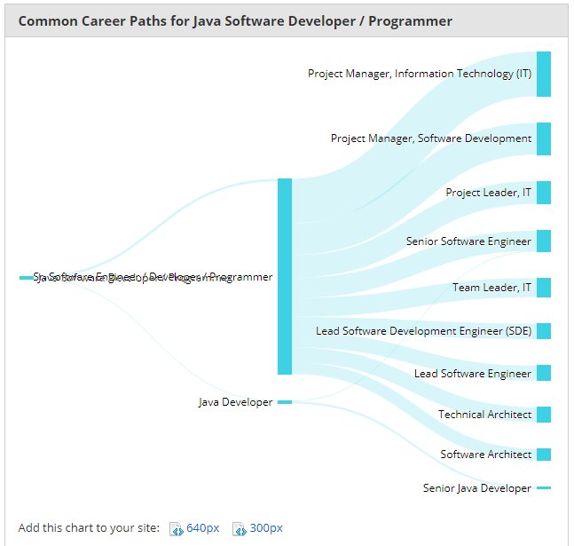The width and height of the screenshot is (574, 546).
Task: Select the Software Architect node bar
Action: pyautogui.click(x=544, y=455)
